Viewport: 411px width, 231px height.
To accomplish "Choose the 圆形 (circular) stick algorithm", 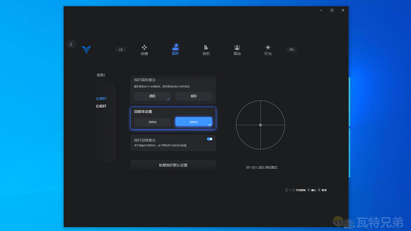I will pos(152,96).
